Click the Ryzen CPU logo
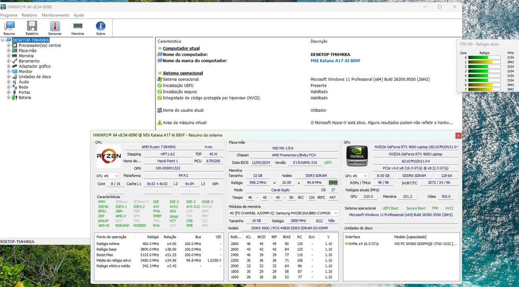The height and width of the screenshot is (287, 519). pos(108,156)
